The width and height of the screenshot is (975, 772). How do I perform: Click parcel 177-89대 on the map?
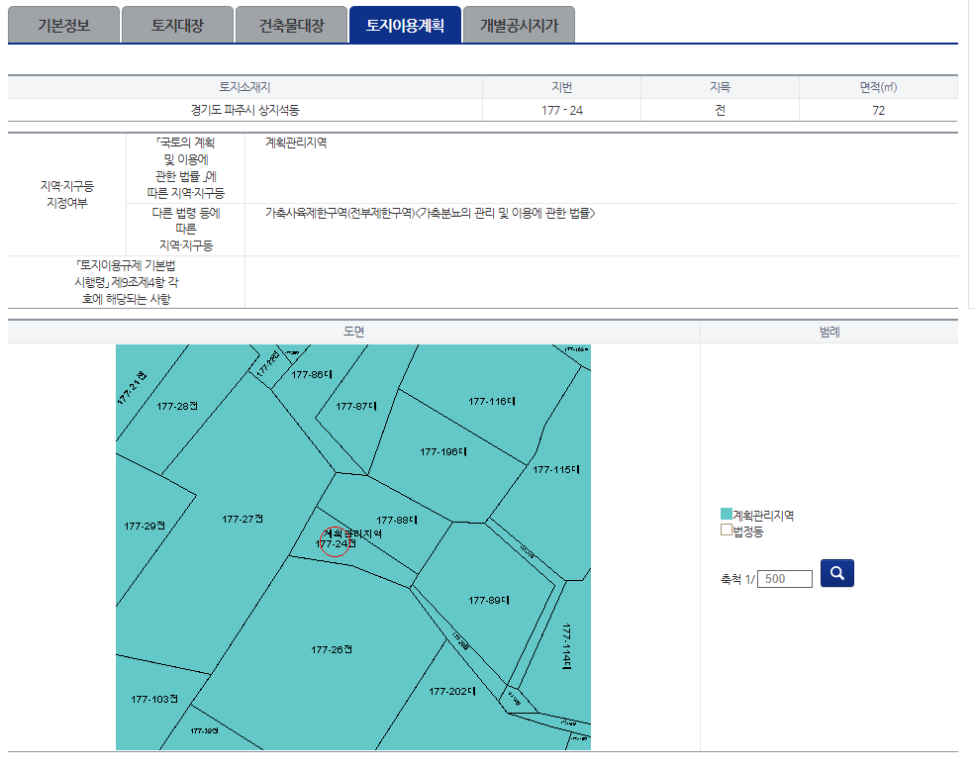coord(490,600)
